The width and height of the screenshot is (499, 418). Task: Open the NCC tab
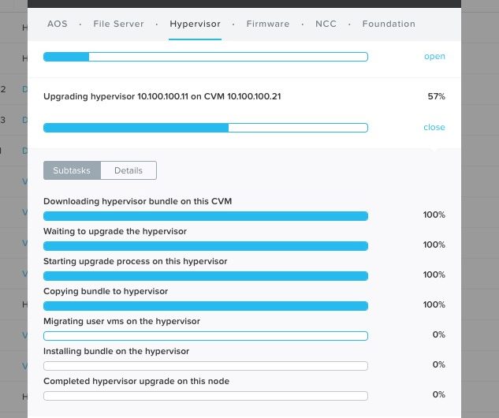click(326, 24)
